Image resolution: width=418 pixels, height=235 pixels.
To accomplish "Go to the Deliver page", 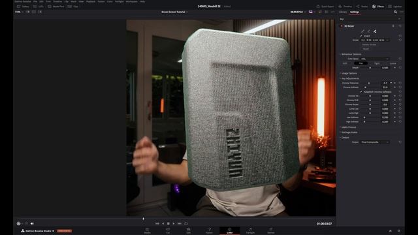I will point(271,230).
